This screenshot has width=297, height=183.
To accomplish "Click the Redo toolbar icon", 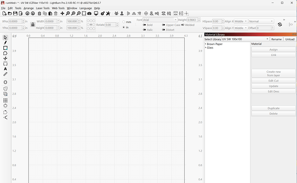I will point(33,13).
